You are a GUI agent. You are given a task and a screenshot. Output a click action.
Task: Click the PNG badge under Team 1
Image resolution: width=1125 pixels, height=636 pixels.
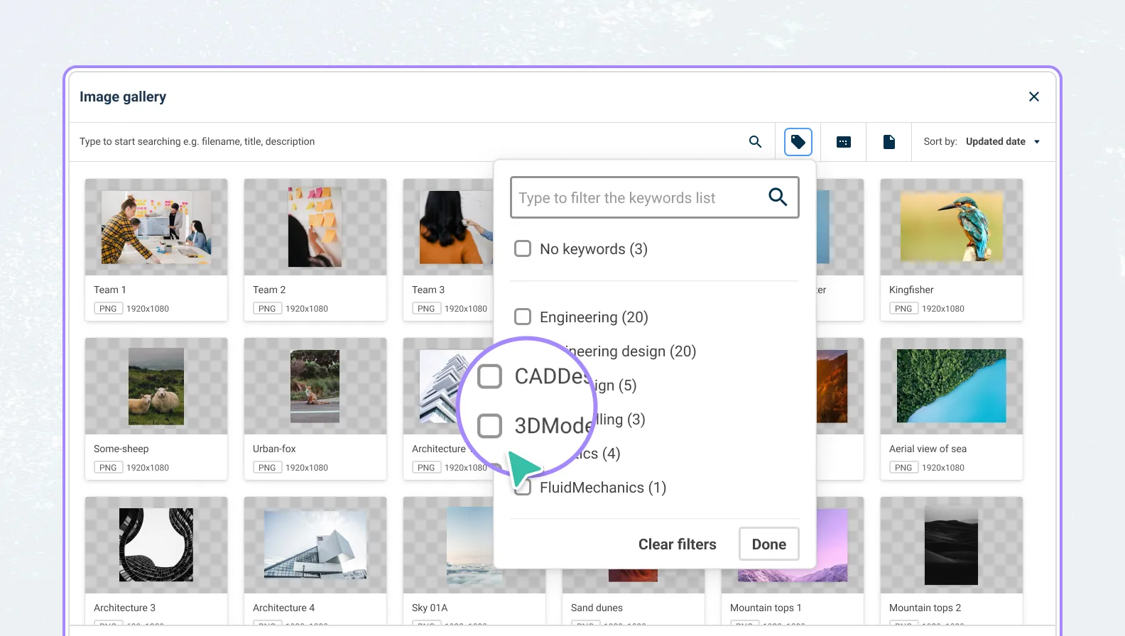pyautogui.click(x=108, y=309)
